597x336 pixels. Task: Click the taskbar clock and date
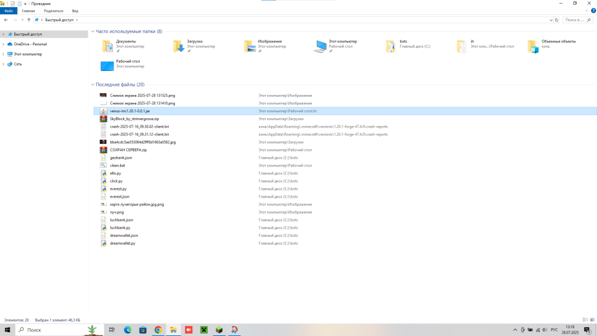pyautogui.click(x=570, y=329)
